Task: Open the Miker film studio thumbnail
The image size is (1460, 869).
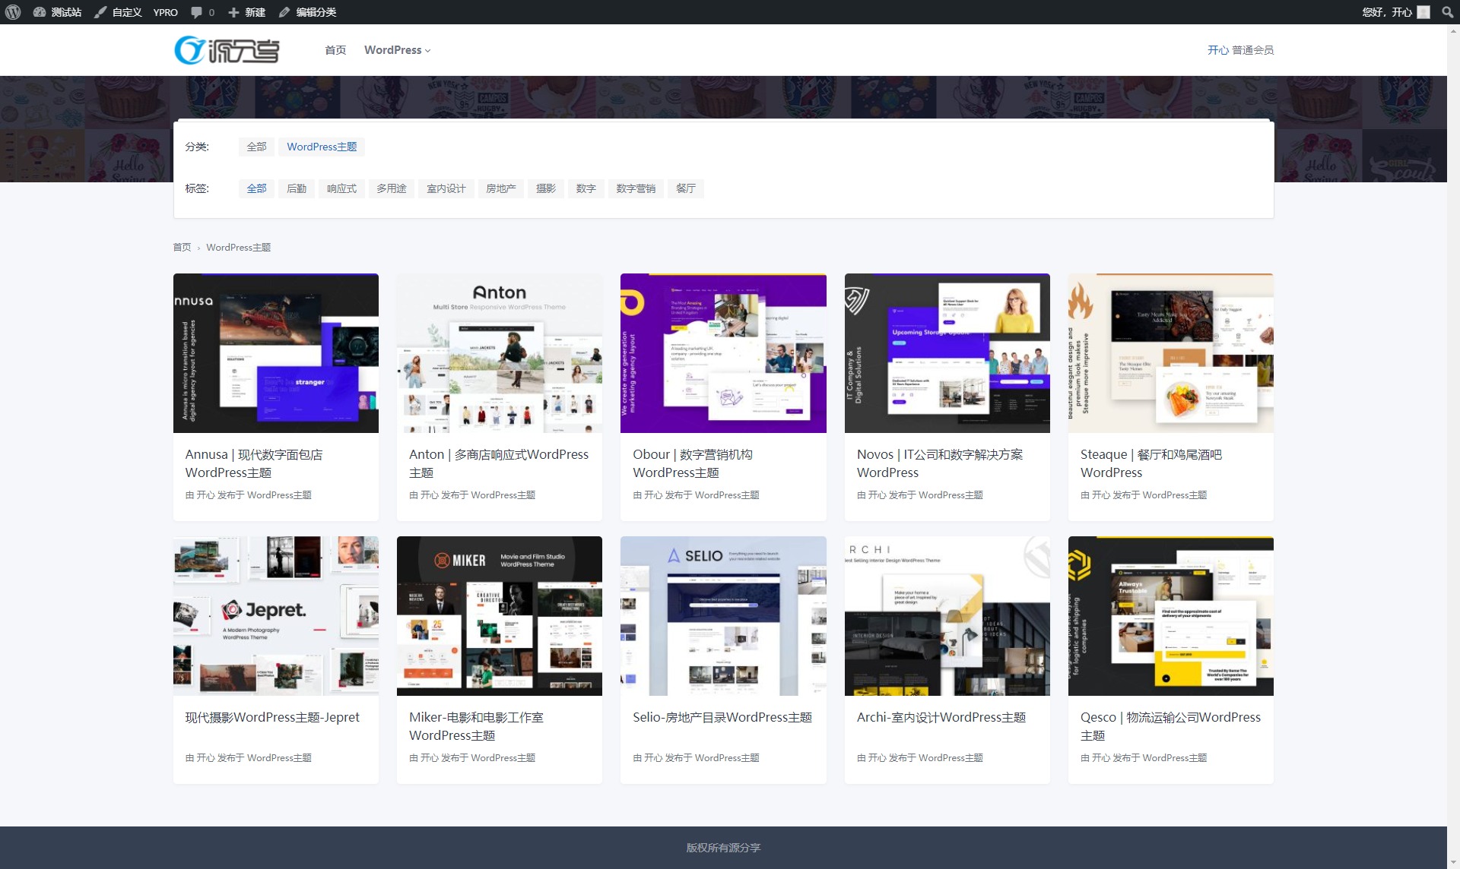Action: [500, 616]
